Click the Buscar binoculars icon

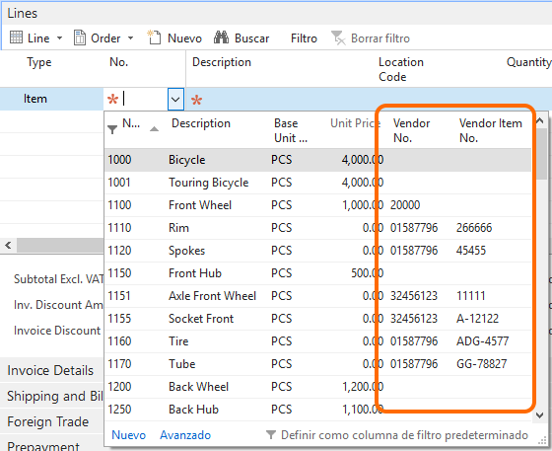pos(221,38)
